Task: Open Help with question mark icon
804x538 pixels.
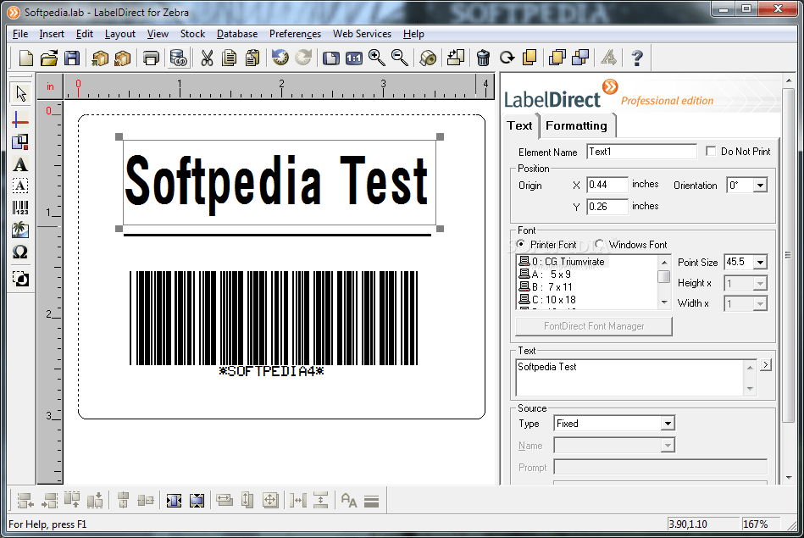Action: coord(637,58)
